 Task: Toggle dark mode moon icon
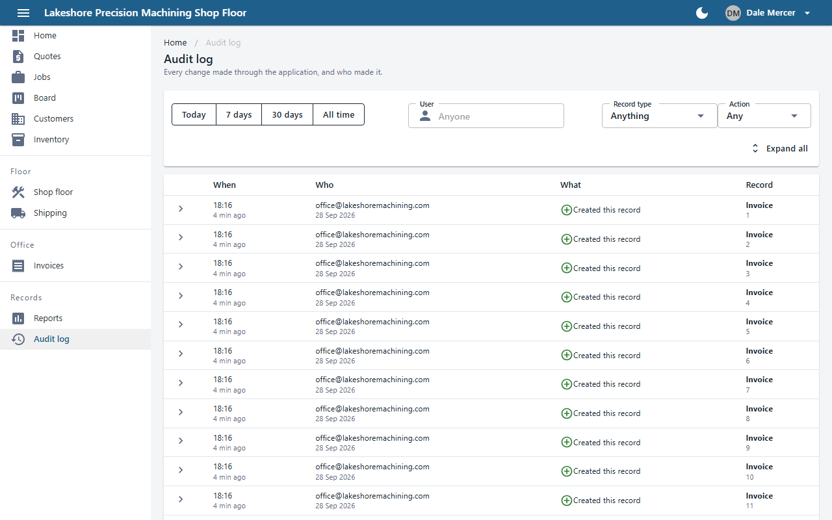[702, 13]
